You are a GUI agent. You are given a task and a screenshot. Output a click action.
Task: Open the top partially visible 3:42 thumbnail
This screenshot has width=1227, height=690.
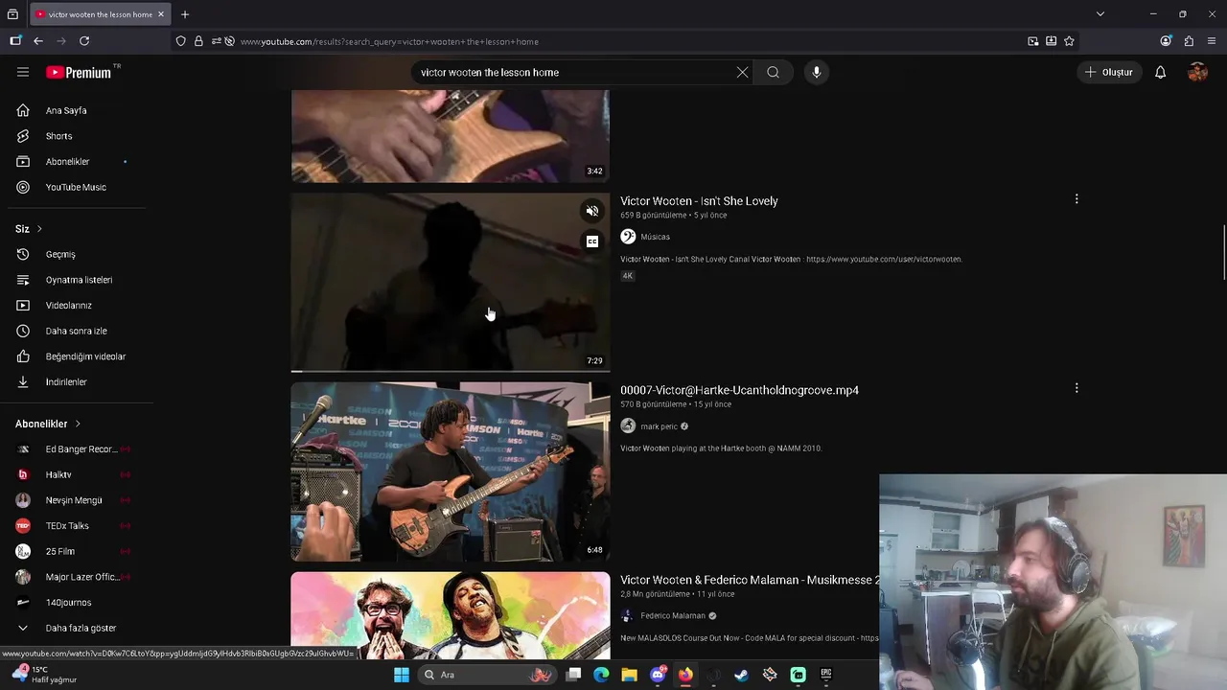point(451,136)
